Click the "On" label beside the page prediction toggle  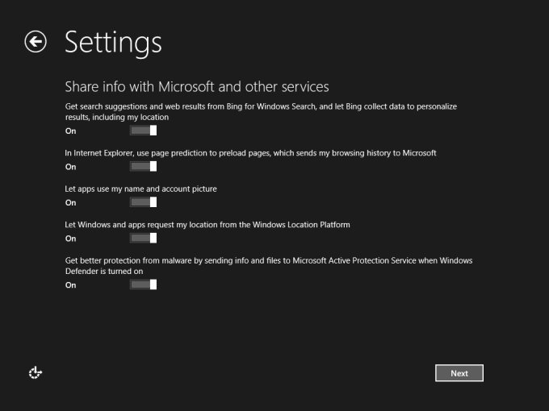(x=71, y=167)
